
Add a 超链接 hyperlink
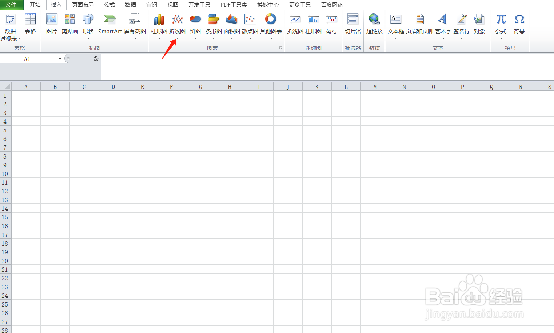point(374,24)
